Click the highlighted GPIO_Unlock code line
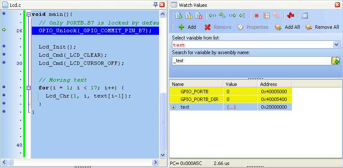343x168 pixels. point(95,31)
